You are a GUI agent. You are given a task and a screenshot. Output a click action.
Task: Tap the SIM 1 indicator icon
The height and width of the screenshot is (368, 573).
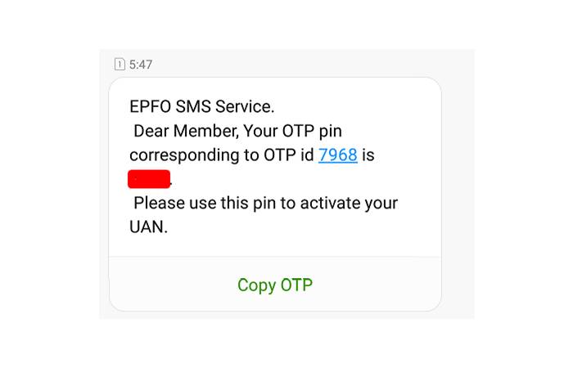(120, 65)
